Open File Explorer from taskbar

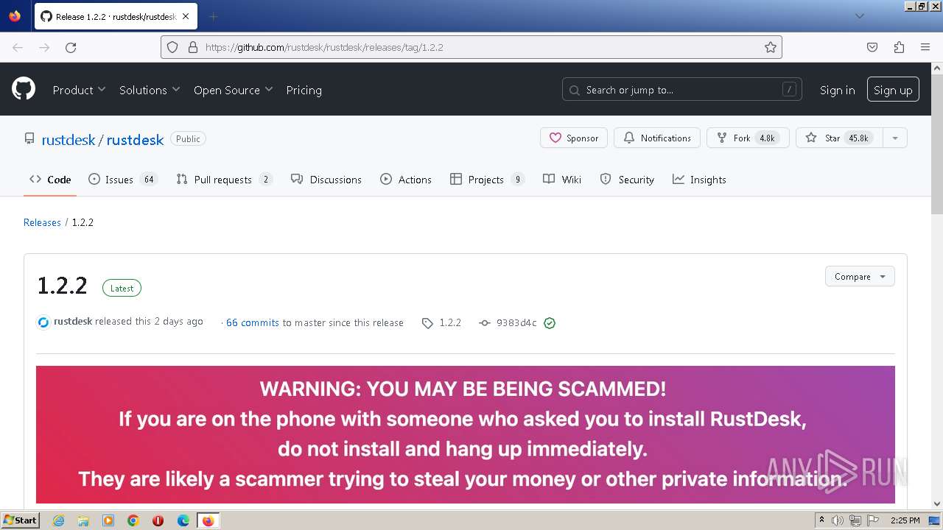click(x=83, y=520)
